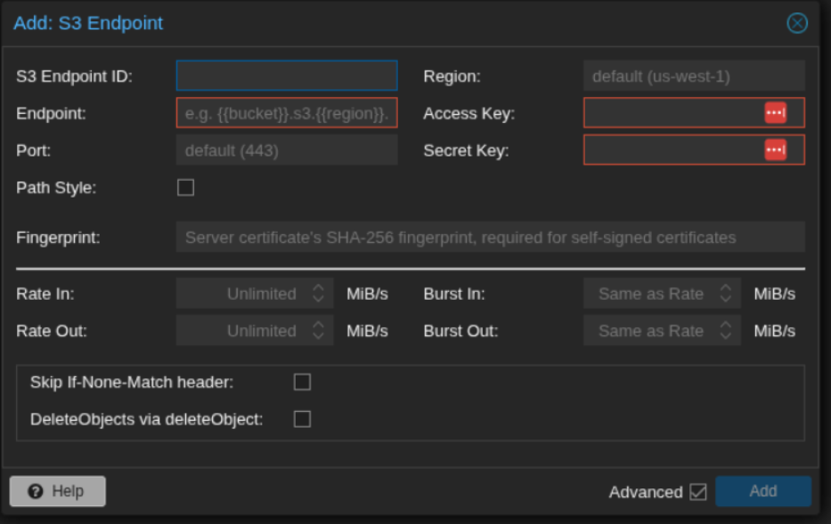Enable the Path Style checkbox
The image size is (831, 524).
point(185,188)
